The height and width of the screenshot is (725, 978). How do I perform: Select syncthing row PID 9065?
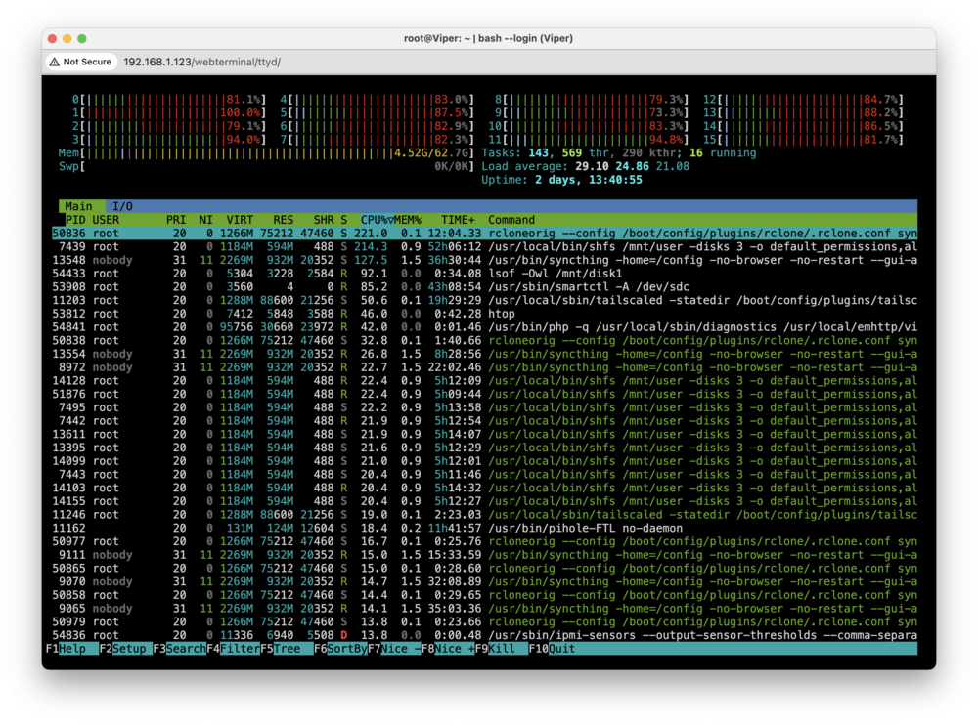click(485, 609)
